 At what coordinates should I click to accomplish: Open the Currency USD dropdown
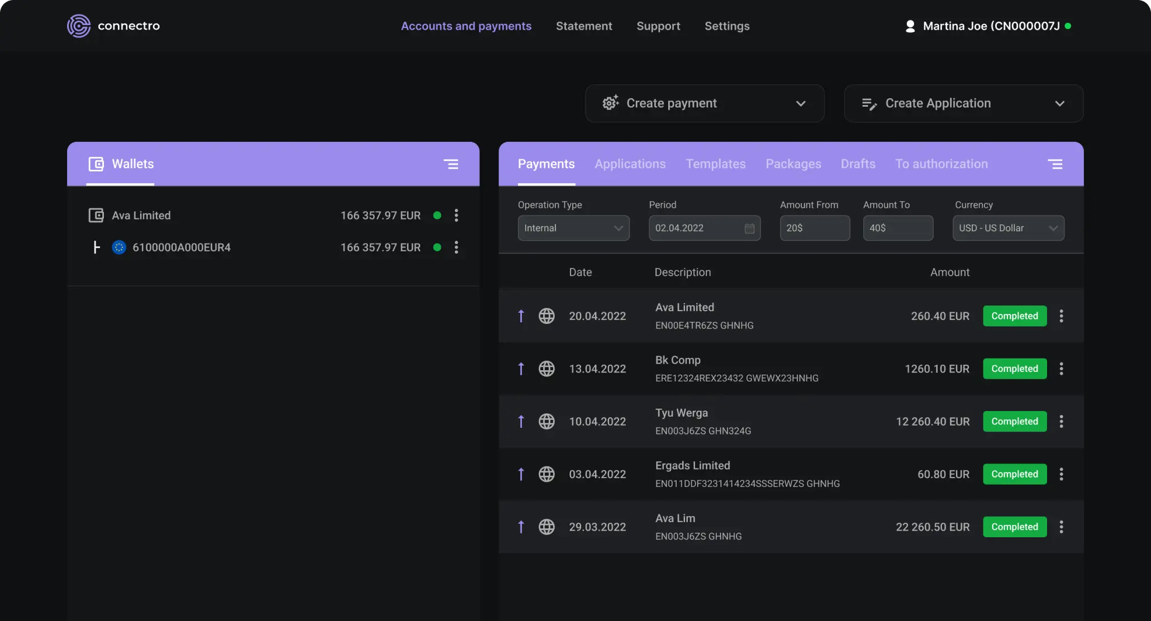tap(1008, 228)
